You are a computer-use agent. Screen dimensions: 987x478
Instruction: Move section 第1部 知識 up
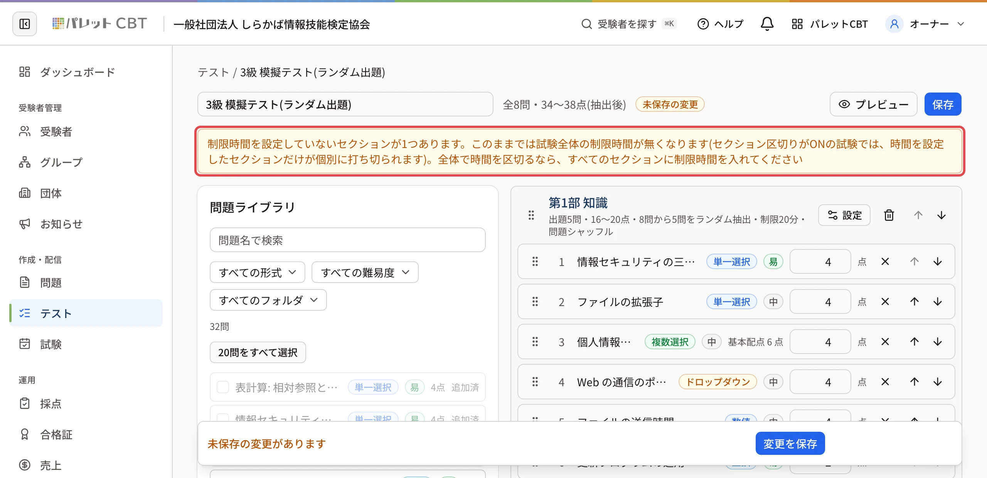click(918, 215)
